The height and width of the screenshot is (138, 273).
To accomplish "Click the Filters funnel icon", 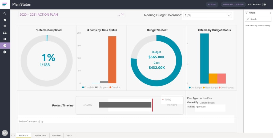I will pyautogui.click(x=246, y=13).
